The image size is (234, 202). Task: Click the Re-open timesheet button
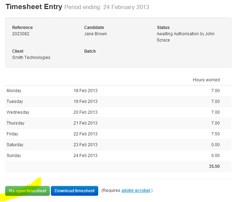28,191
